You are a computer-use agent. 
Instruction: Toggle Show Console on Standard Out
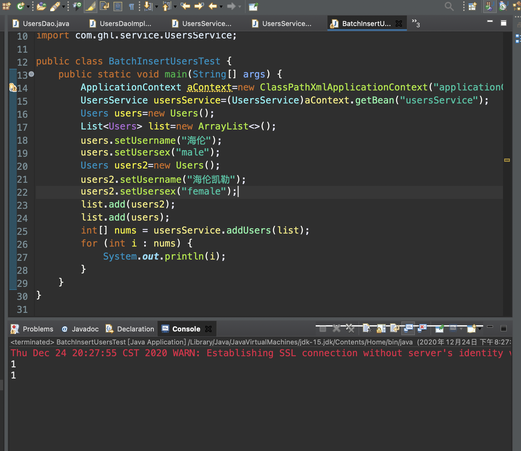[x=408, y=328]
